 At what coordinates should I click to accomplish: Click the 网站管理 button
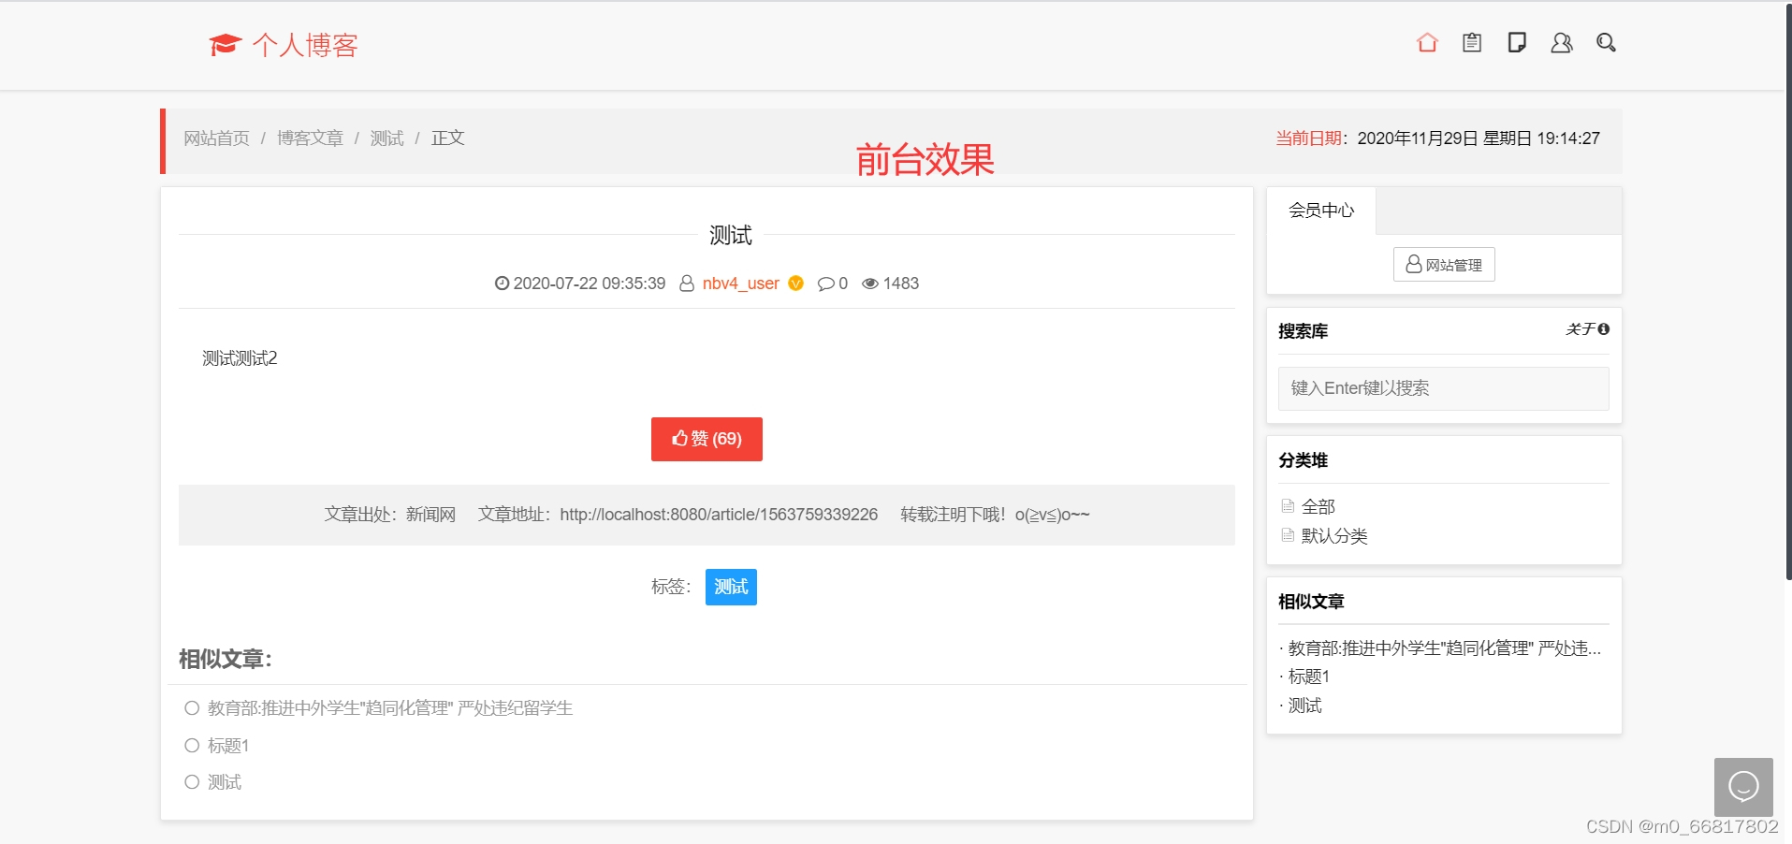1444,265
